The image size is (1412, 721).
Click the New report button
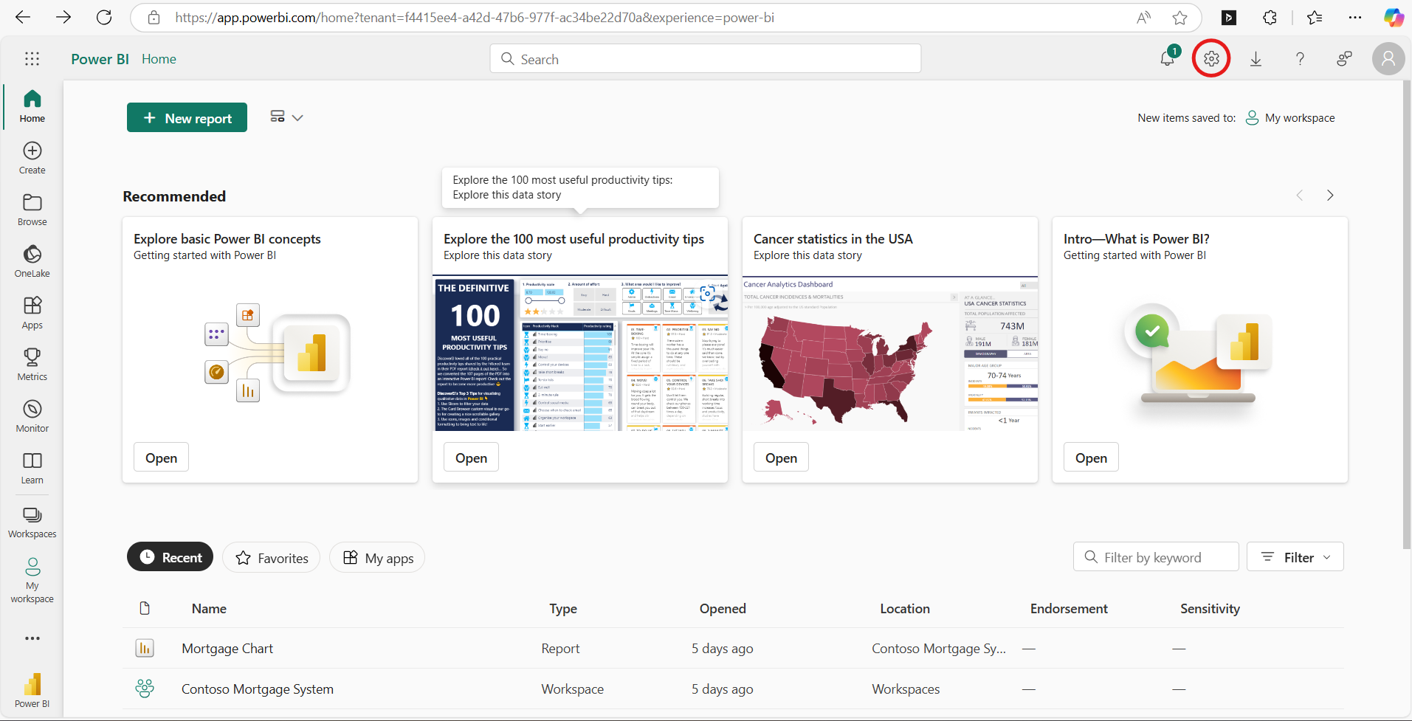(187, 118)
